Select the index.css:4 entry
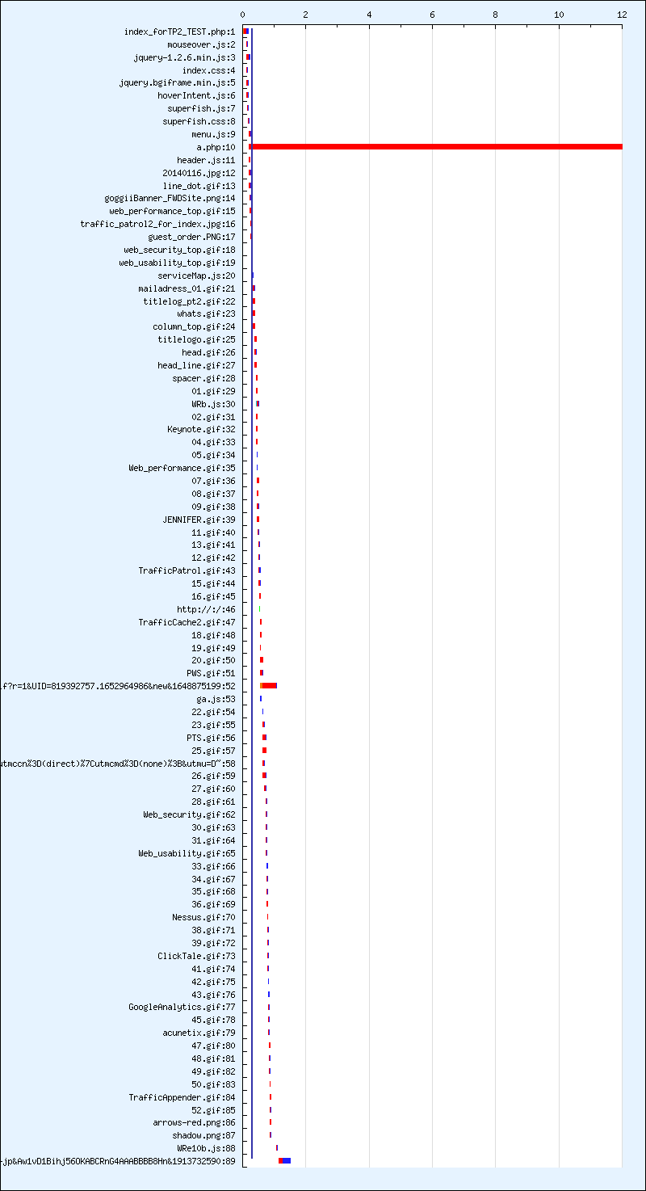 point(209,70)
